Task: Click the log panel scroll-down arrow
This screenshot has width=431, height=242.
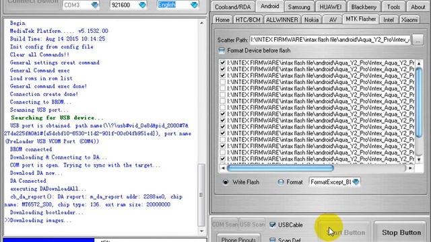Action: click(202, 231)
